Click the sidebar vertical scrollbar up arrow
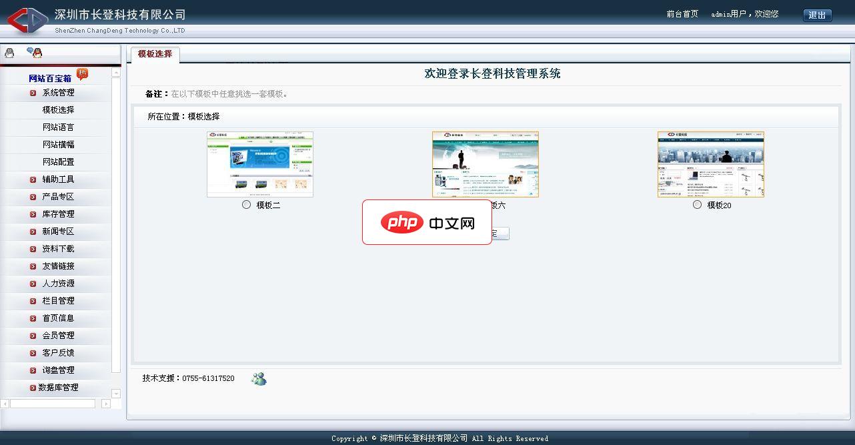 pyautogui.click(x=116, y=71)
